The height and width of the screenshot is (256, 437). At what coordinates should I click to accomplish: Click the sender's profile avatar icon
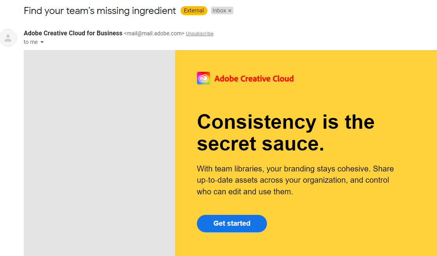(x=8, y=38)
